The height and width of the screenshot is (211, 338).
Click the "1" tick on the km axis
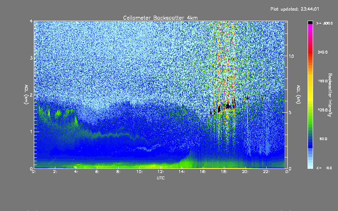point(31,132)
